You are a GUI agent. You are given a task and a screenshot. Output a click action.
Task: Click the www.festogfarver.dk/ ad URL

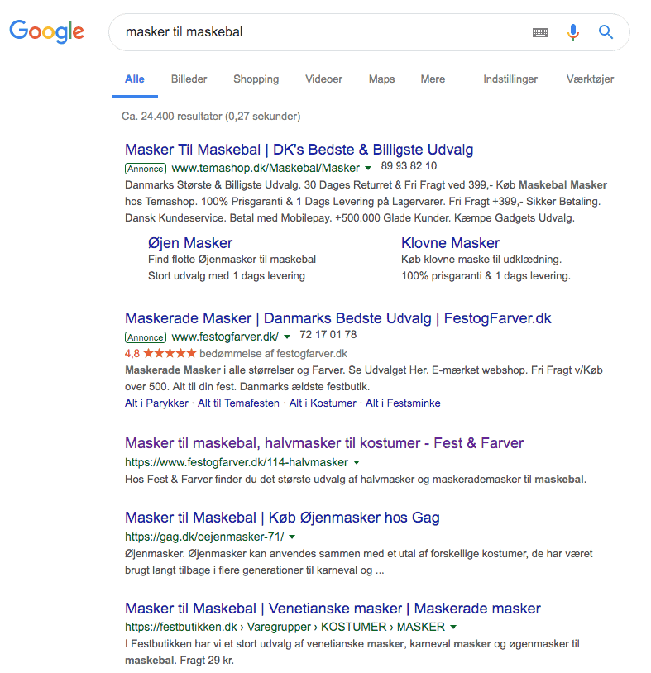tap(225, 336)
